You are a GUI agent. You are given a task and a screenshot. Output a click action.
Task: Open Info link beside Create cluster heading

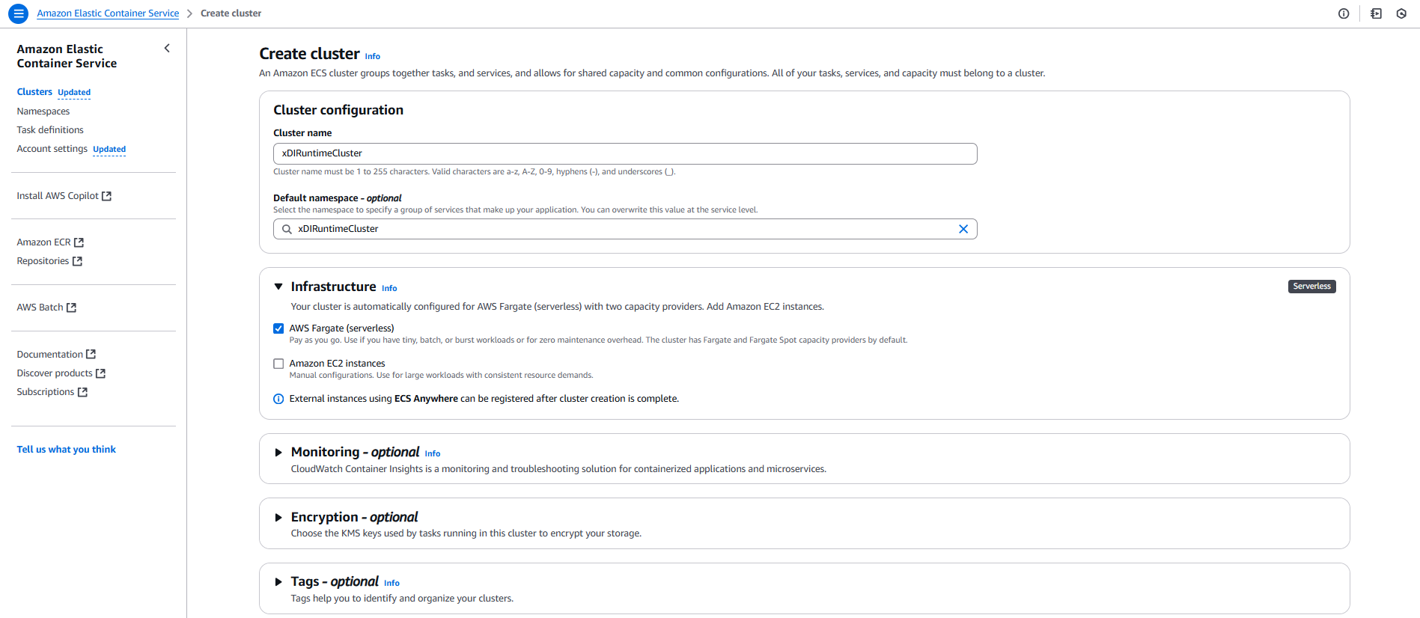(373, 56)
